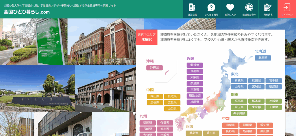Select 兵庫県 prefecture button

(195, 102)
